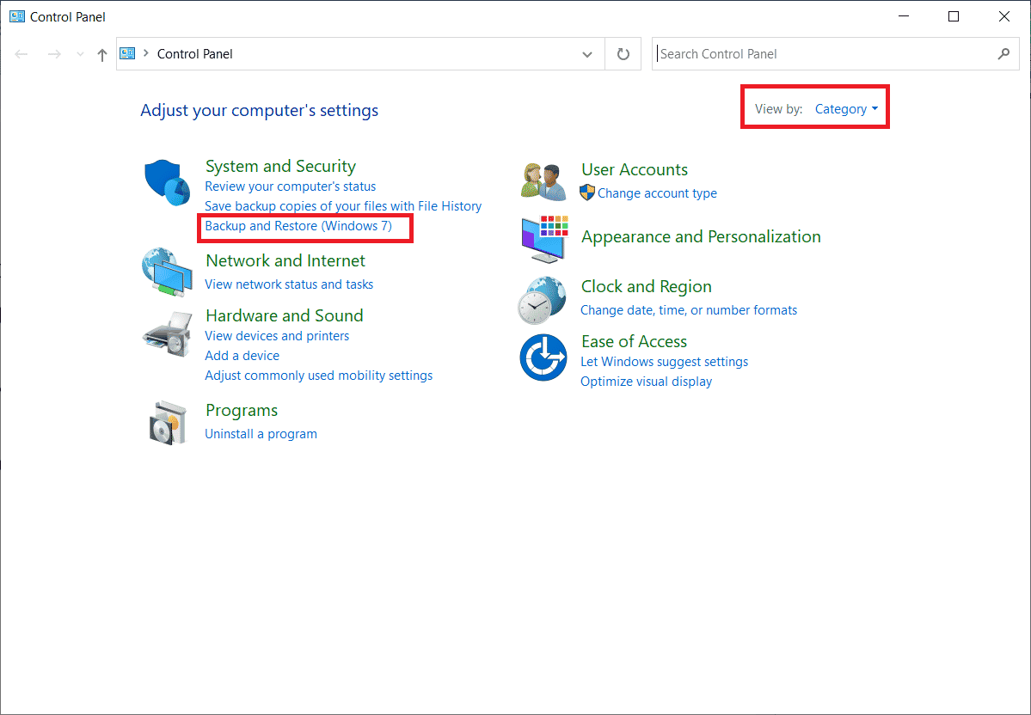The width and height of the screenshot is (1031, 715).
Task: Open the Network and Internet globe icon
Action: (167, 272)
